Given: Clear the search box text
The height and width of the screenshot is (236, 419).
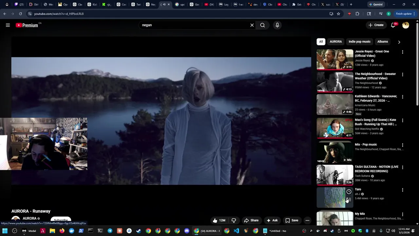Looking at the screenshot, I should [252, 25].
